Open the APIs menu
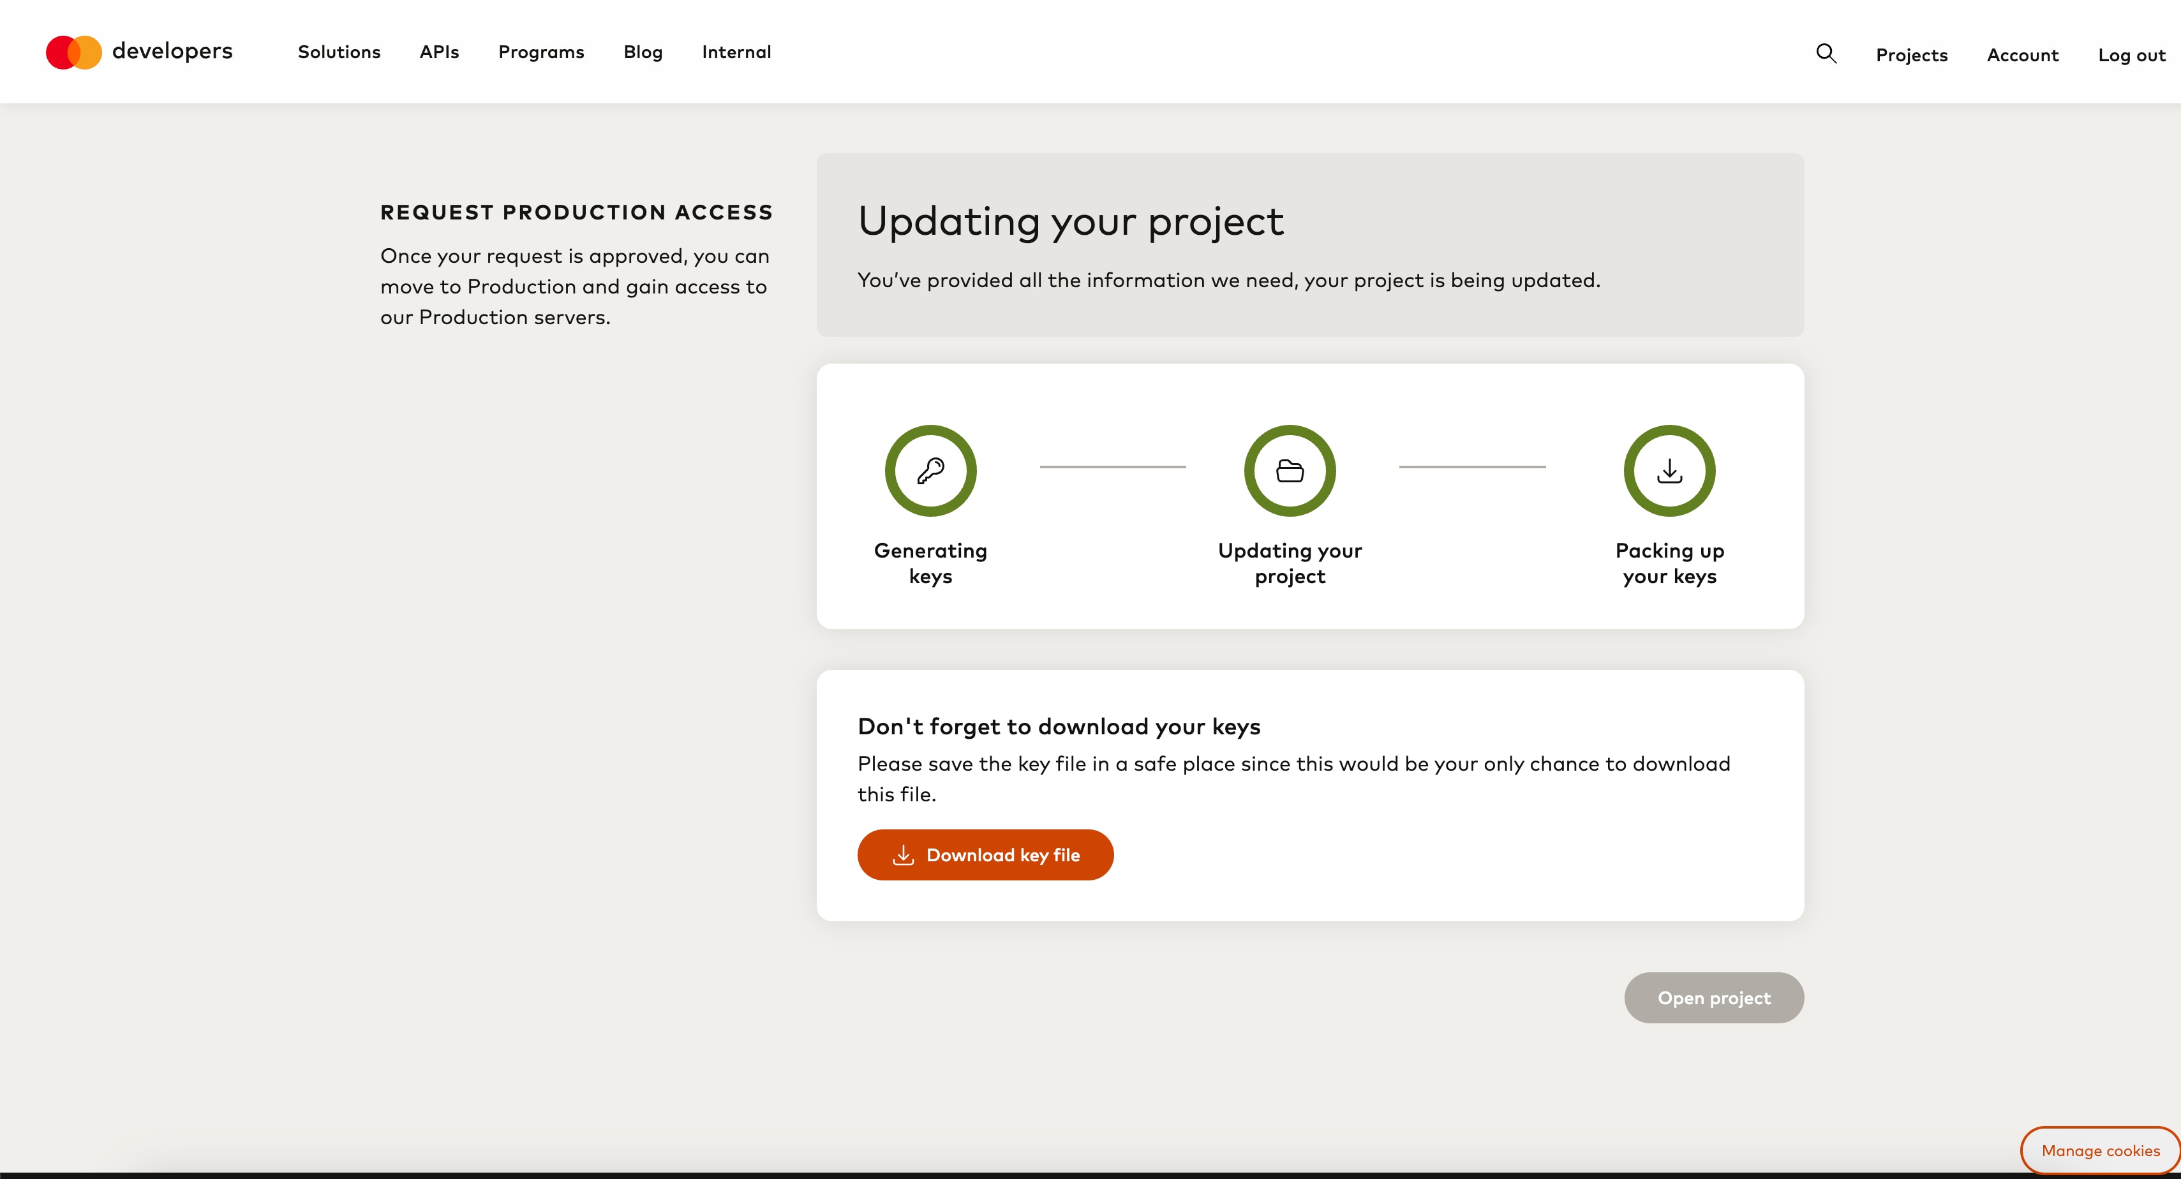Viewport: 2181px width, 1179px height. point(440,52)
